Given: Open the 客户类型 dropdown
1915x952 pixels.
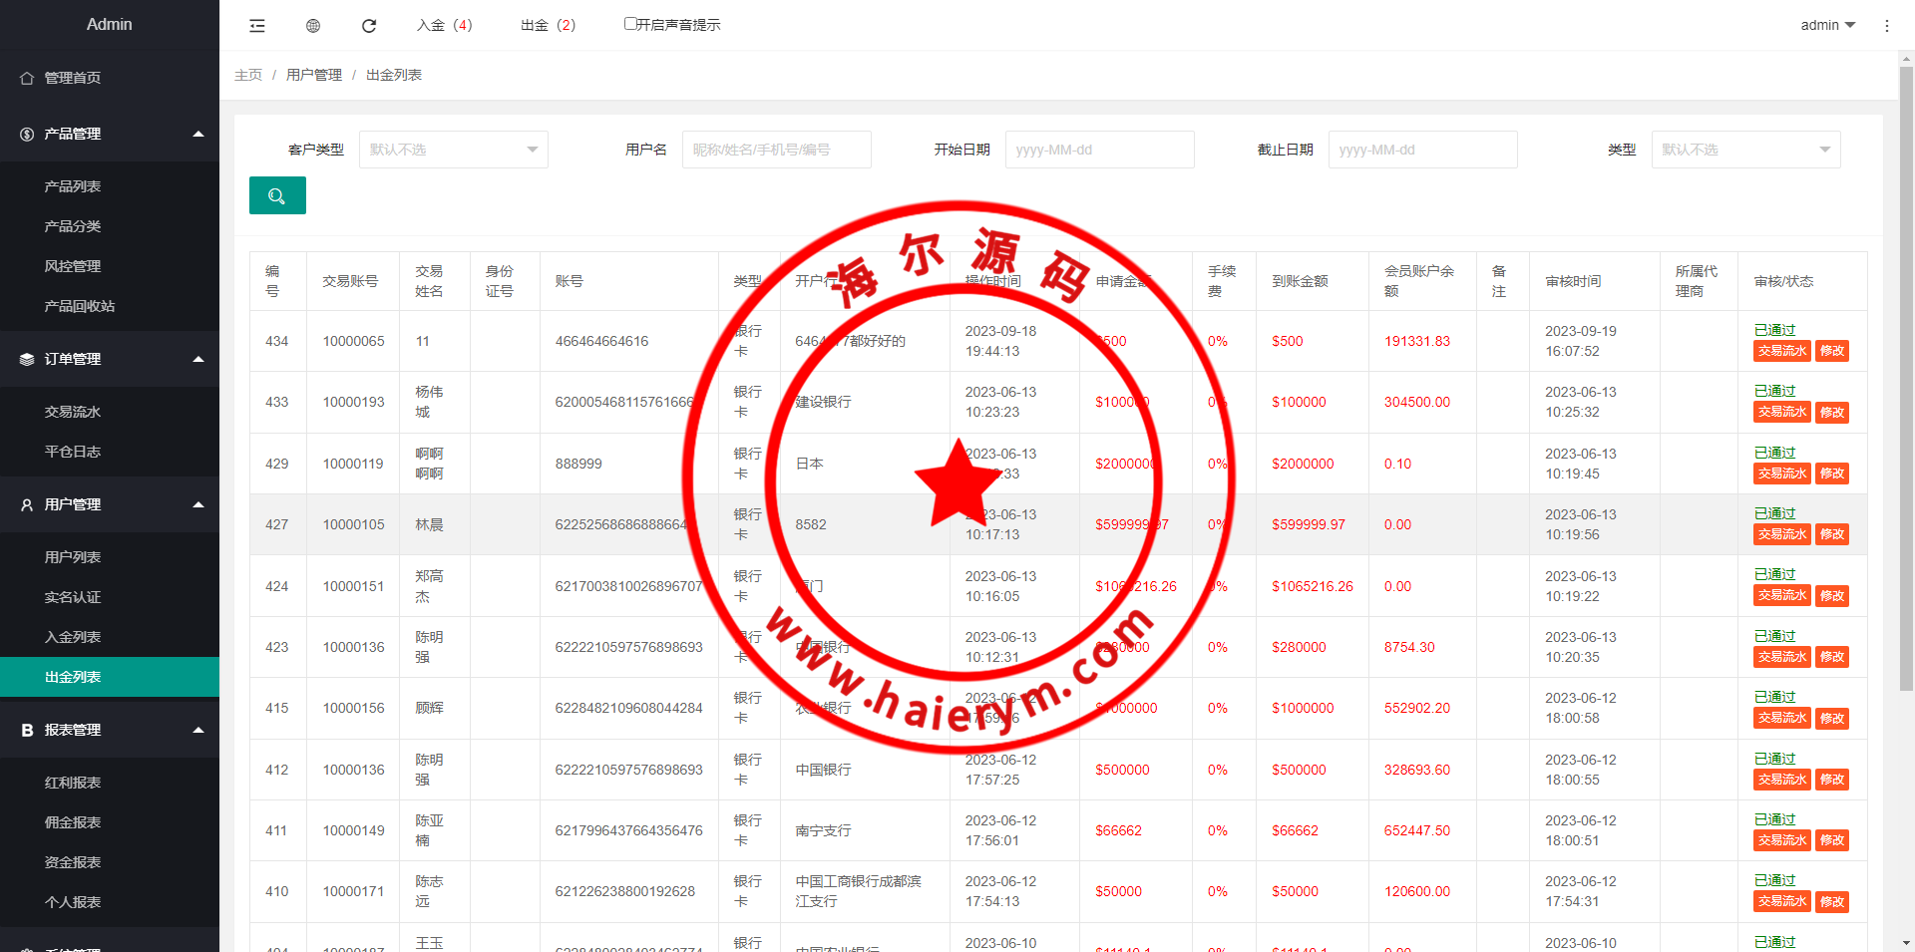Looking at the screenshot, I should (453, 150).
